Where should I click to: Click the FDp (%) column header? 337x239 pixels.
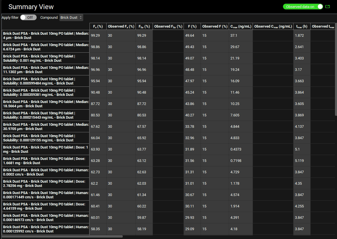click(144, 26)
